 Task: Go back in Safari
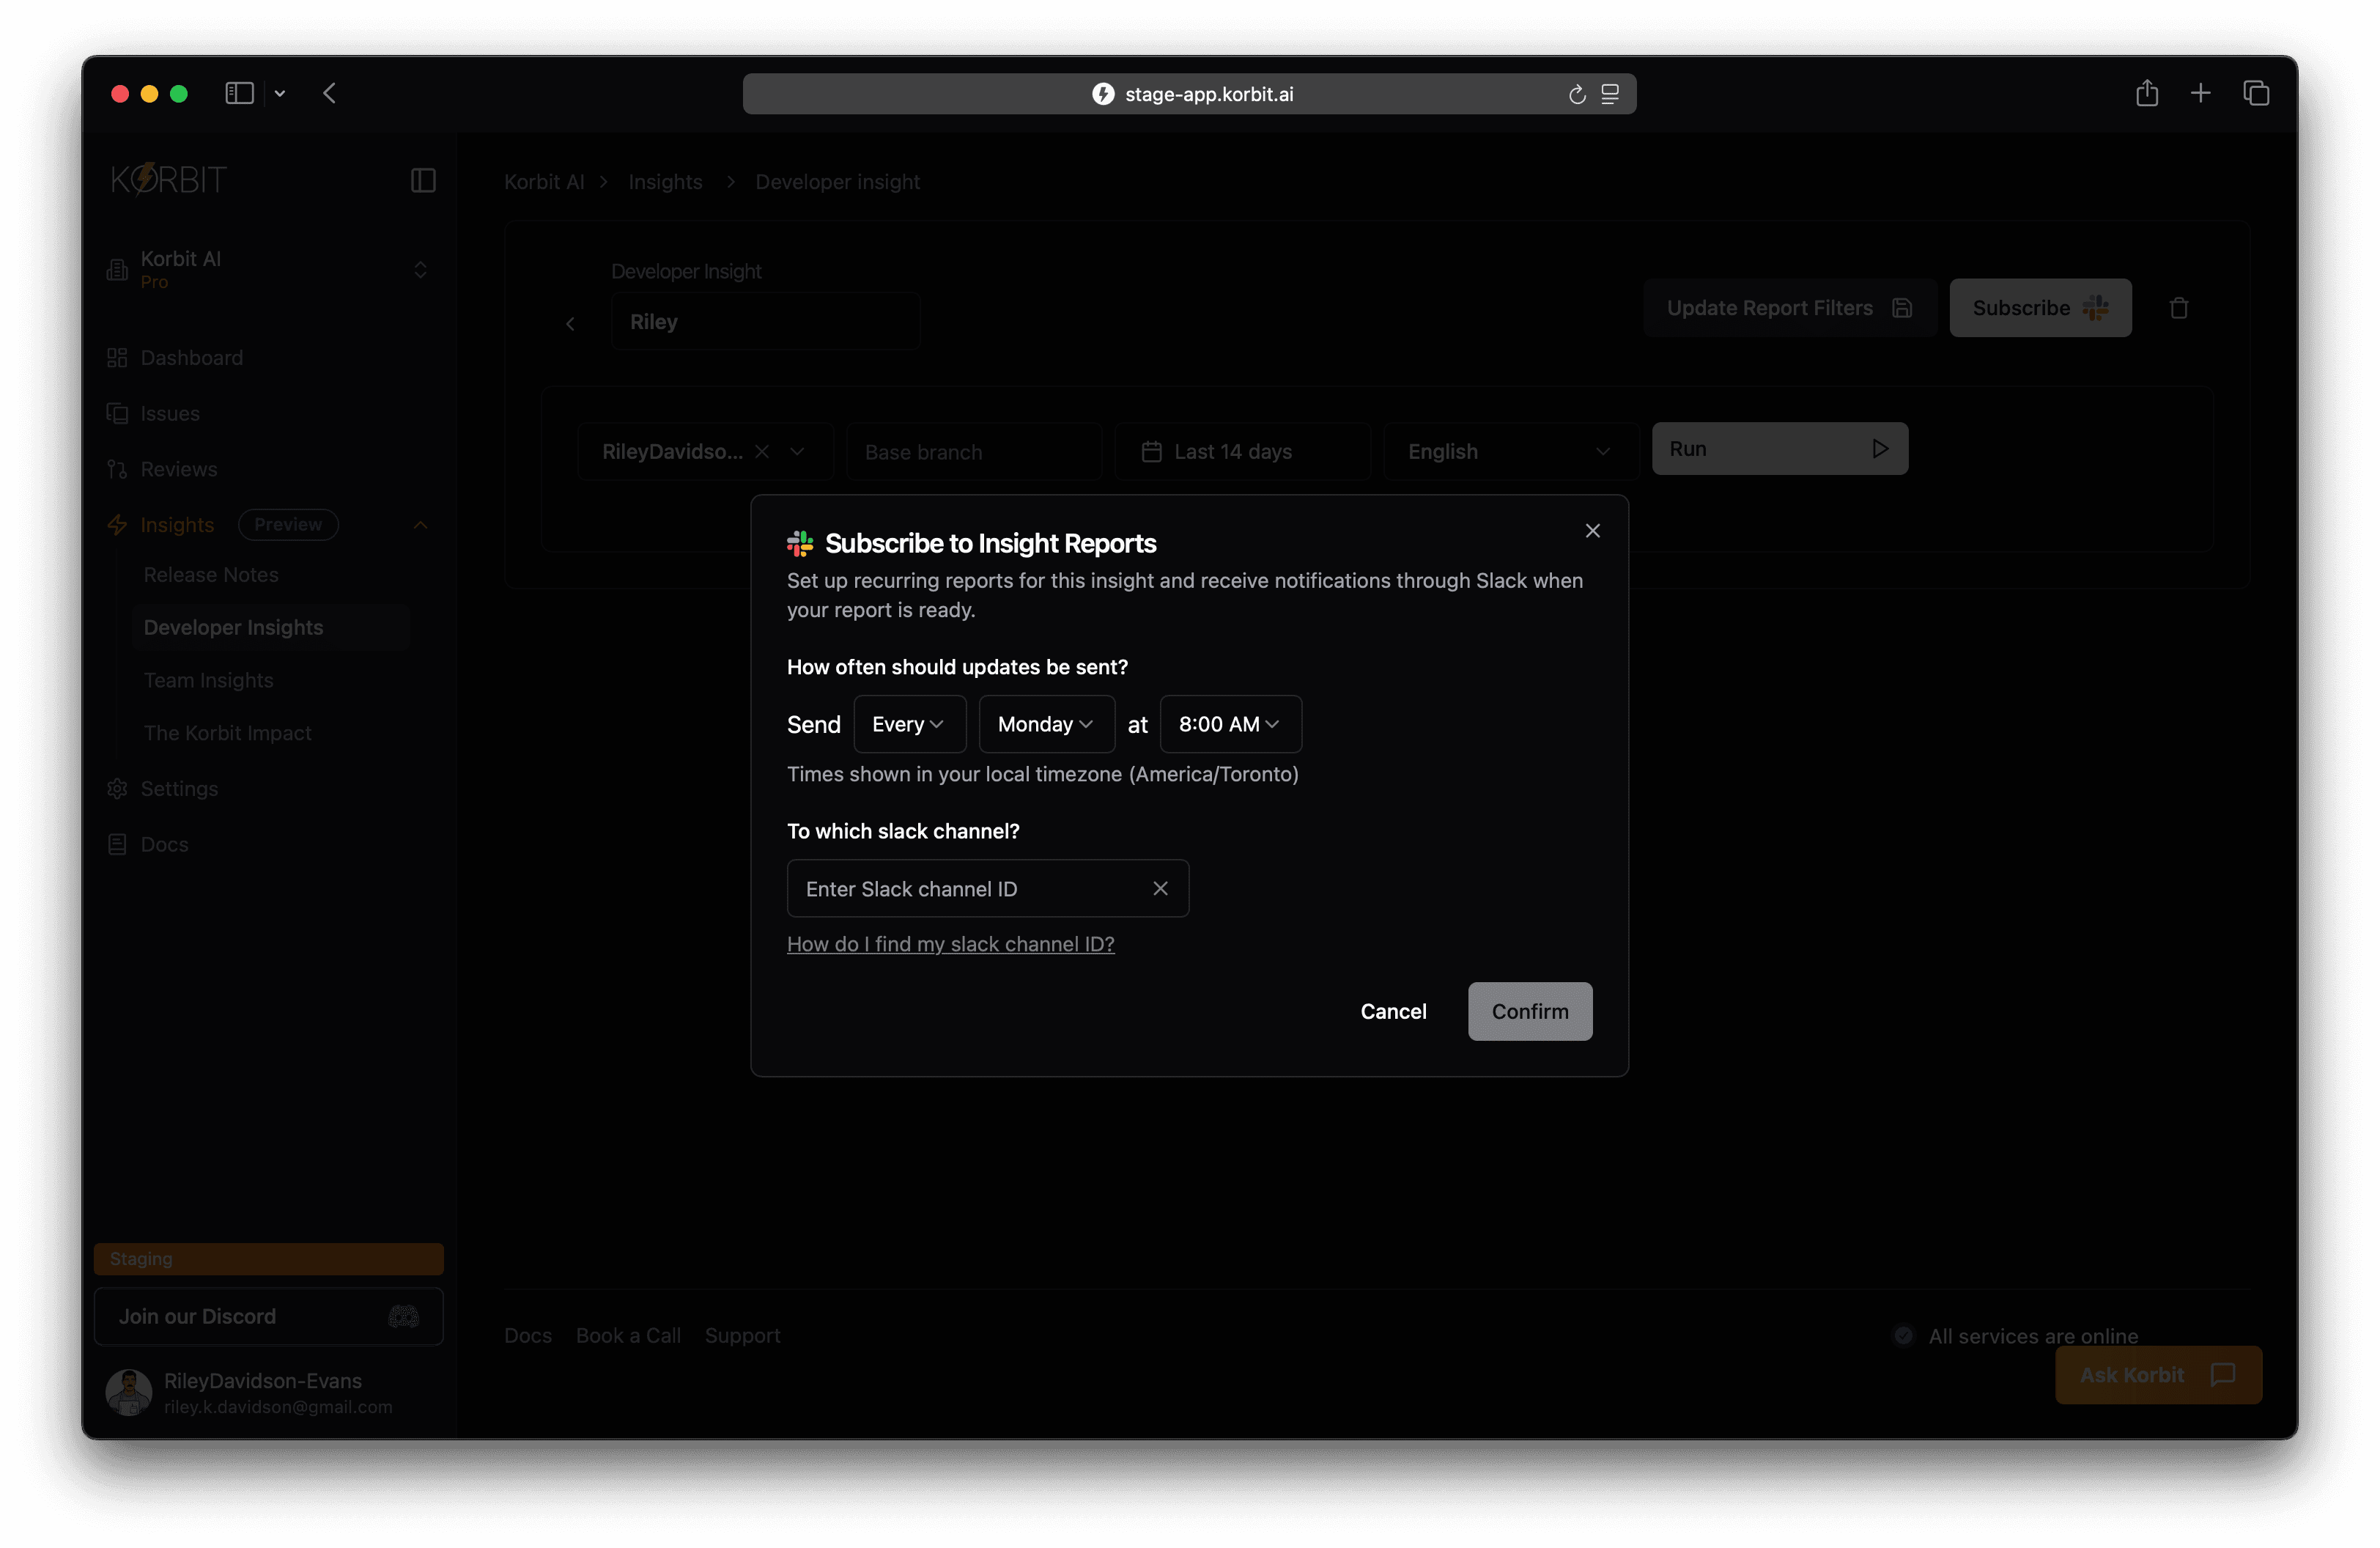[x=329, y=93]
